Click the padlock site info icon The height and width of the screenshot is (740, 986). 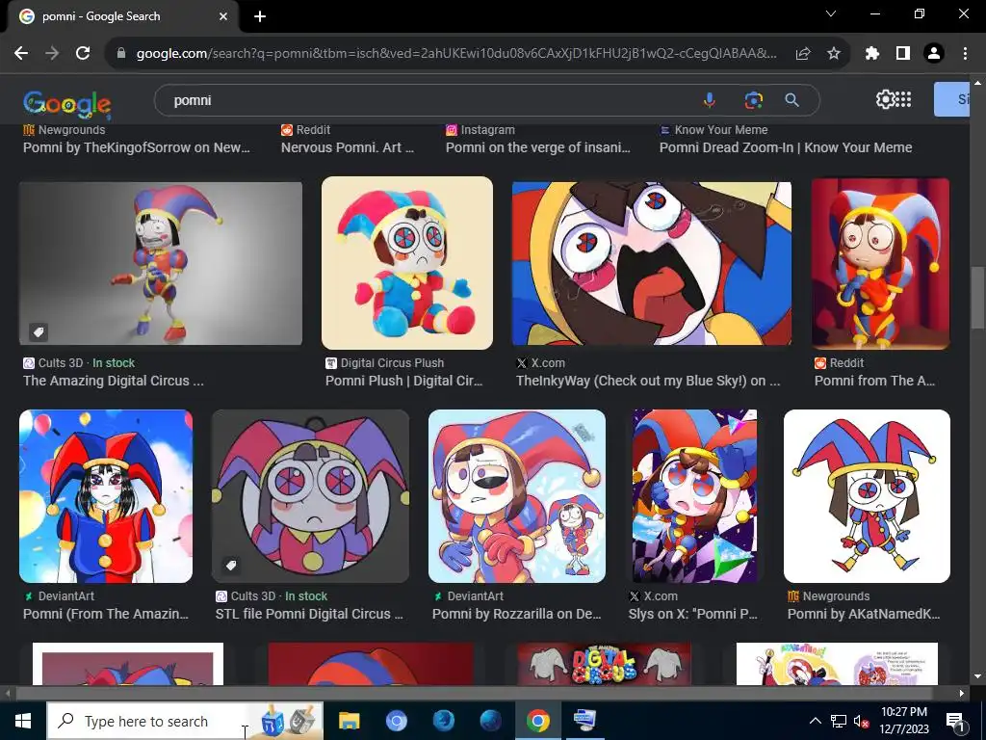tap(121, 54)
